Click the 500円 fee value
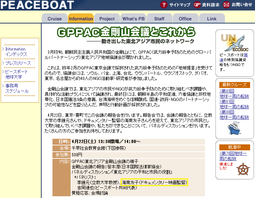Image resolution: width=255 pixels, height=198 pixels. point(77,155)
